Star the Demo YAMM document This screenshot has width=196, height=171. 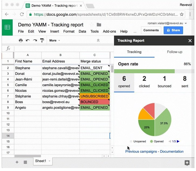[x=92, y=25]
